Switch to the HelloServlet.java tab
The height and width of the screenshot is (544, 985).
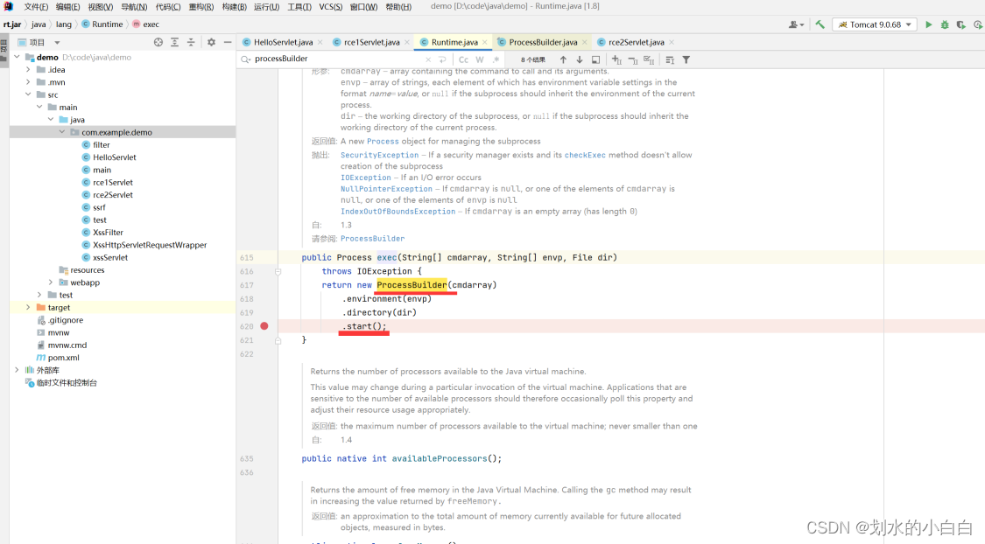[283, 42]
